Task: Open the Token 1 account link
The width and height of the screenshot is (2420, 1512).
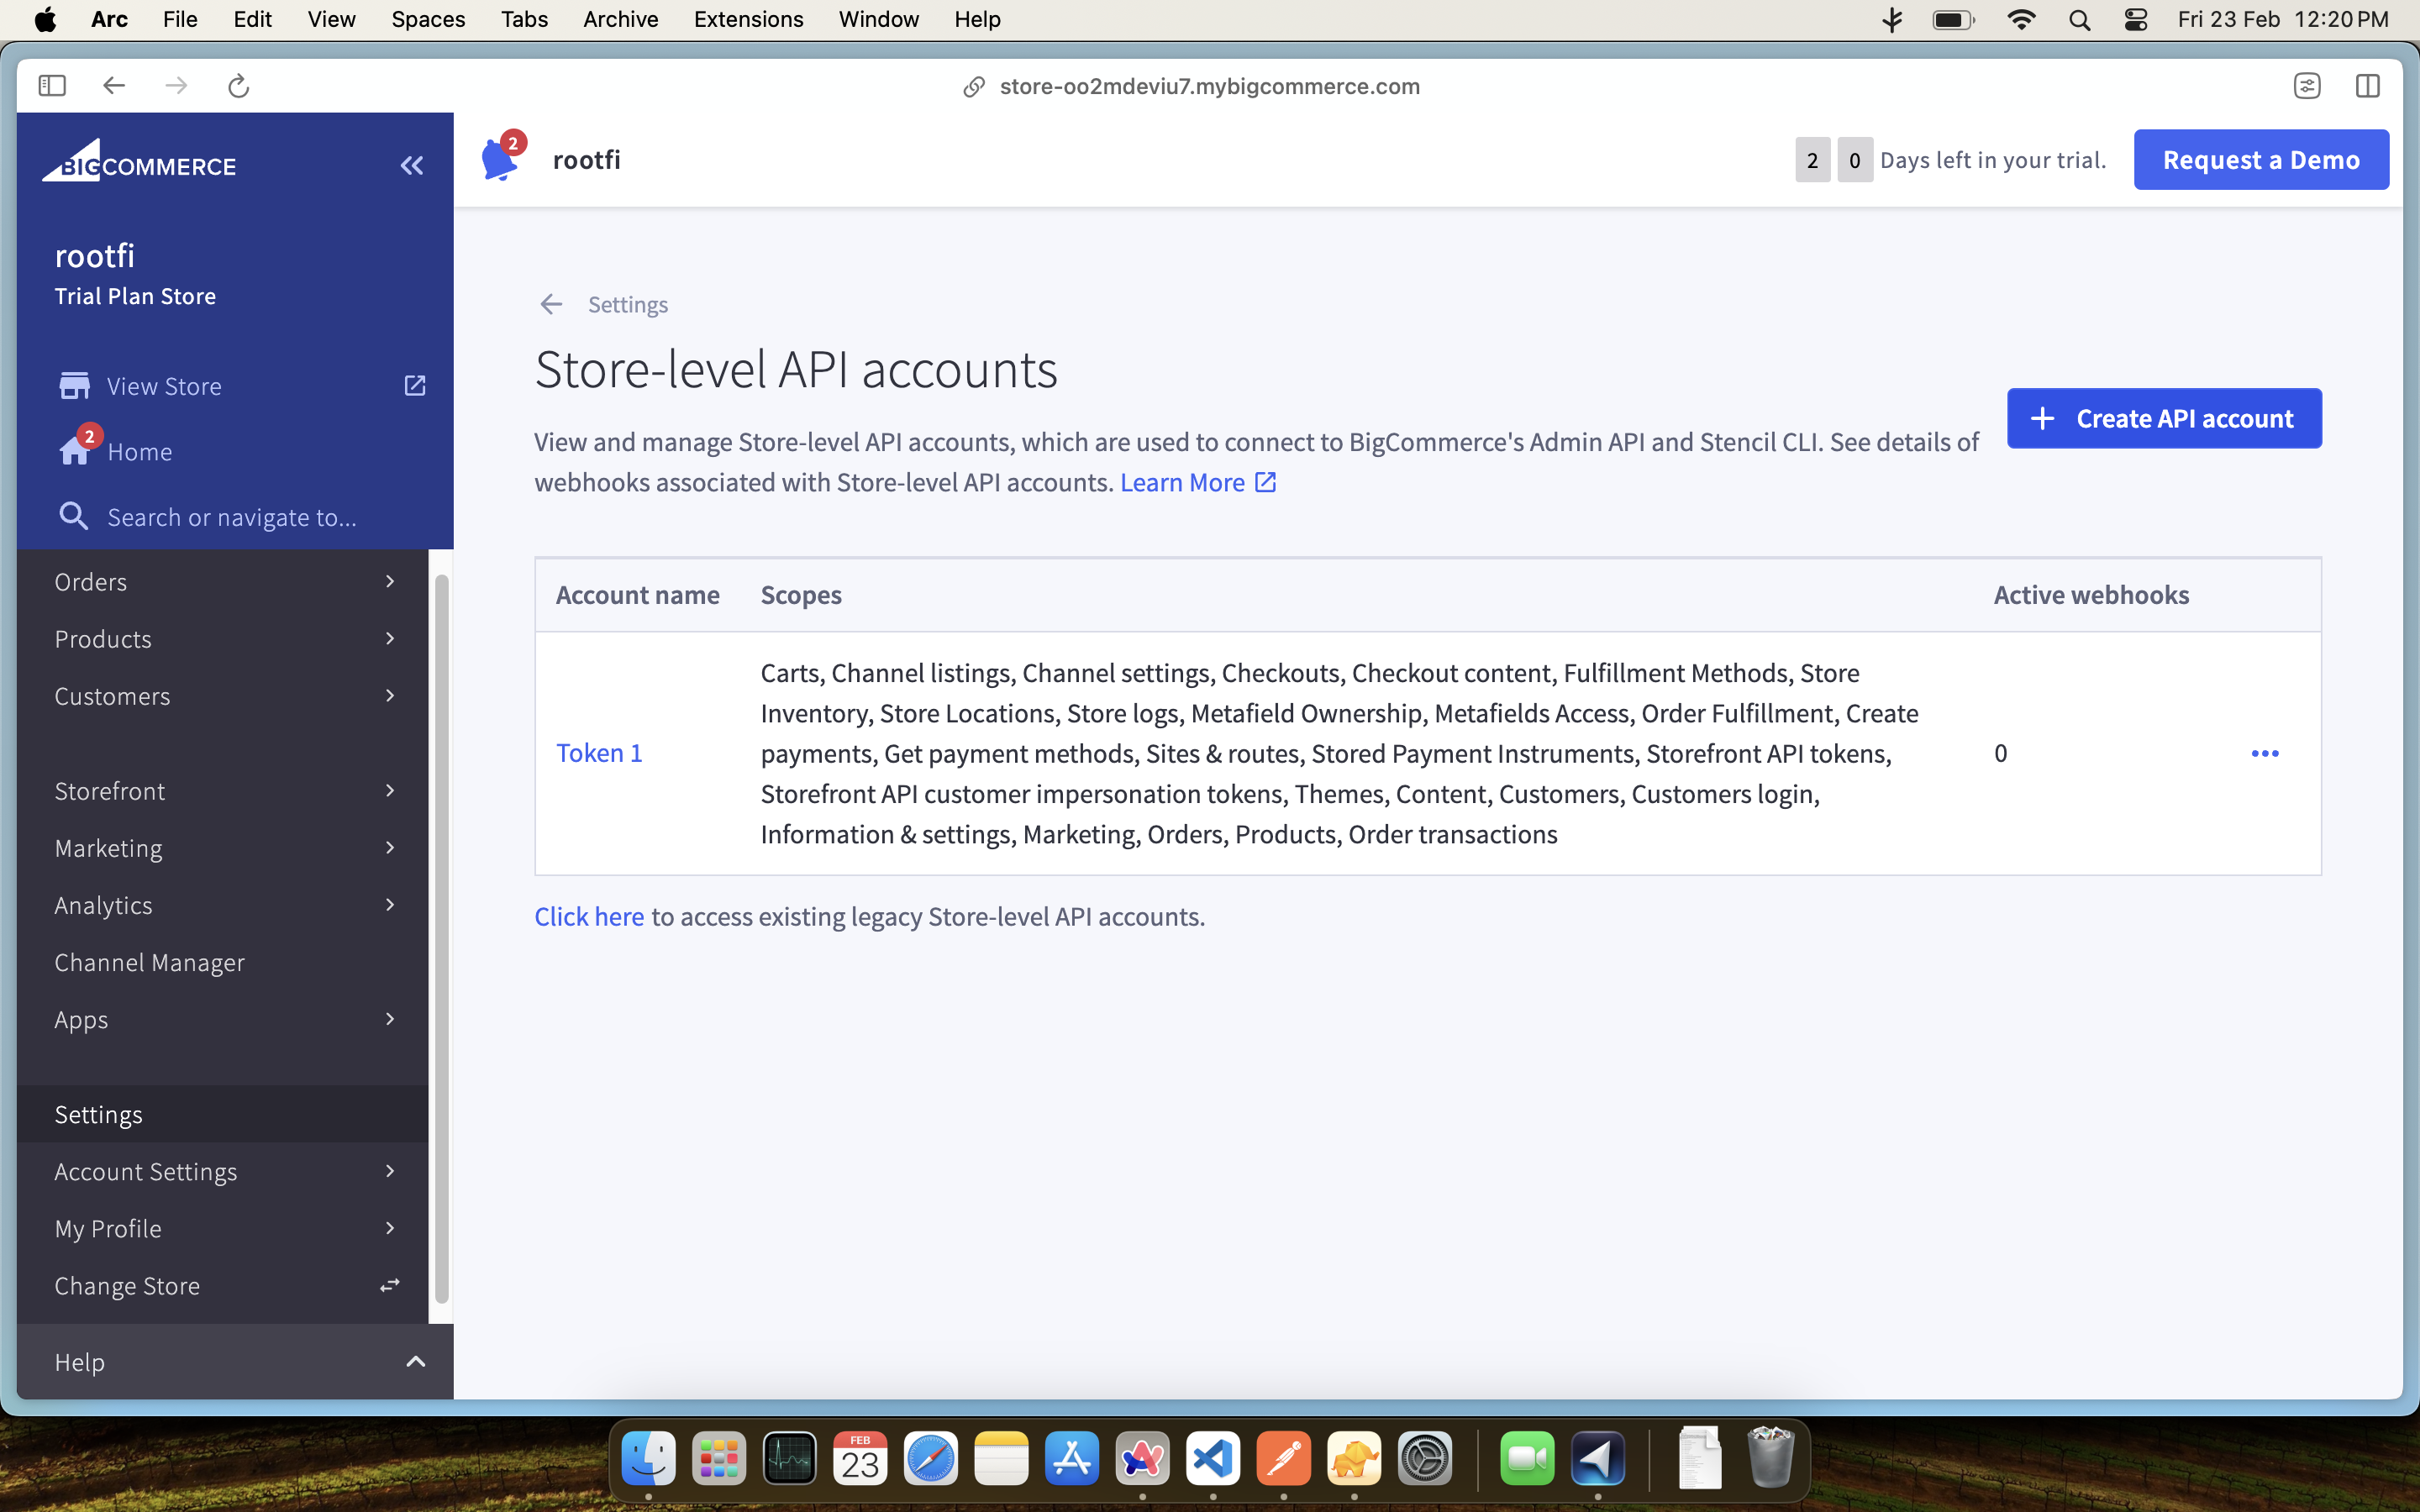Action: pos(599,753)
